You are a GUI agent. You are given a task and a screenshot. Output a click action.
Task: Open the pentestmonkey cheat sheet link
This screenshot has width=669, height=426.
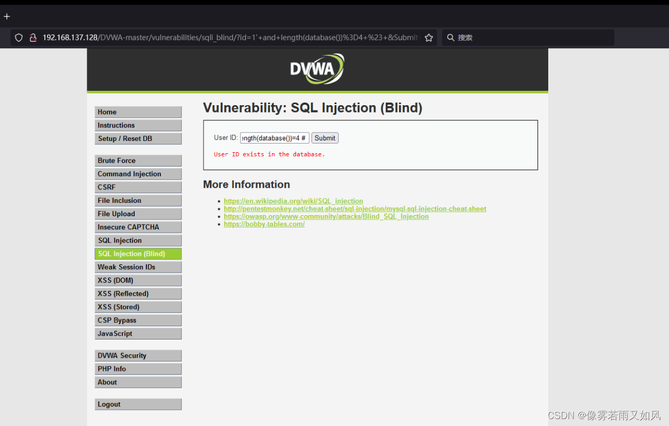tap(355, 209)
